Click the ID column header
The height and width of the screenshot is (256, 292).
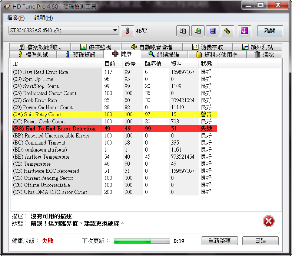click(56, 64)
